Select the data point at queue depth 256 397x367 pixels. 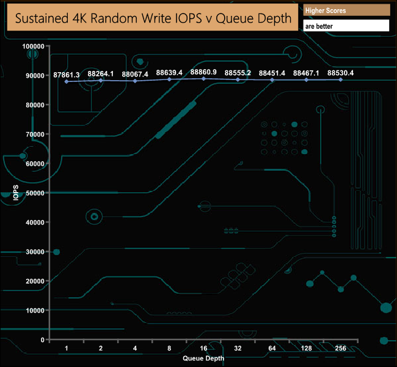(341, 80)
